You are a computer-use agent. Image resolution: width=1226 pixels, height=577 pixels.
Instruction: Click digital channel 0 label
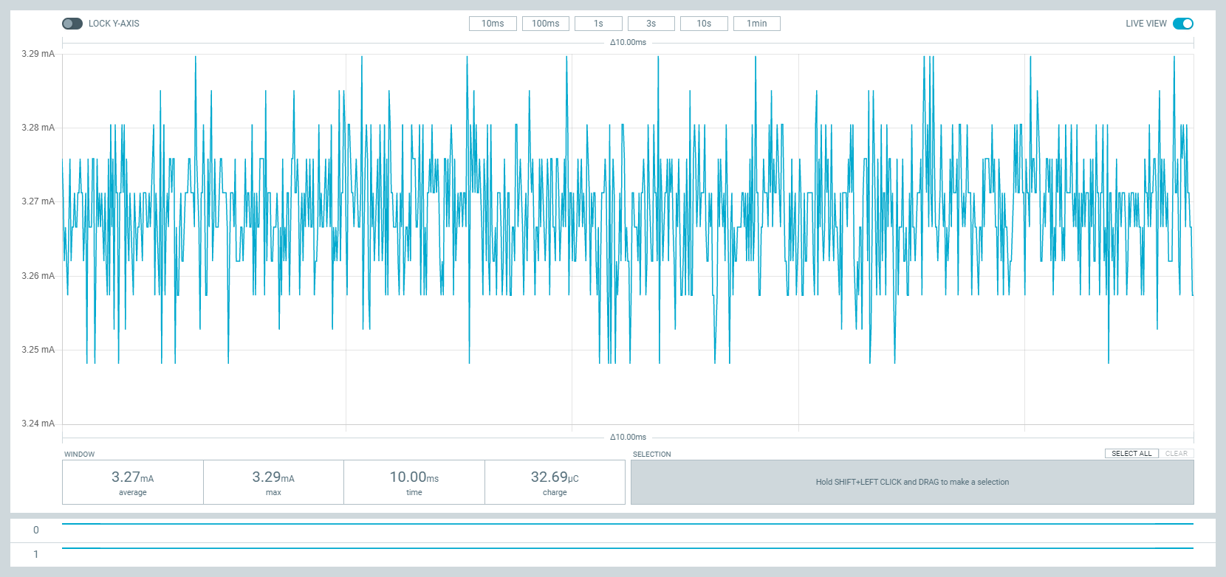coord(35,530)
